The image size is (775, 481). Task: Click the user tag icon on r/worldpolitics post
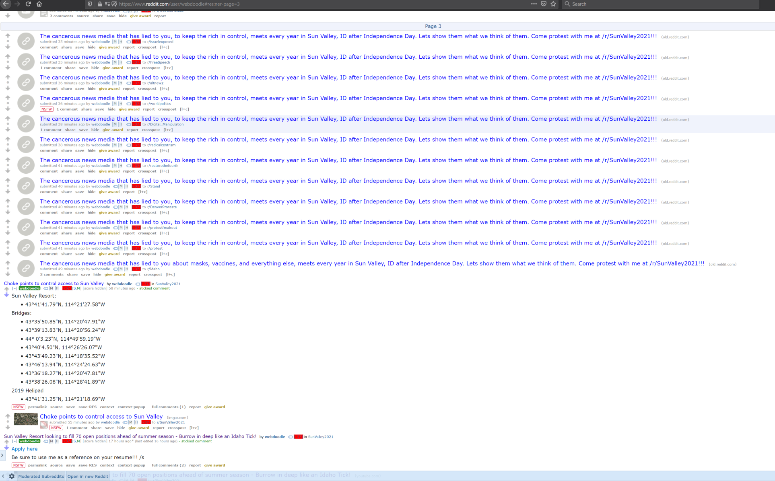click(x=128, y=104)
